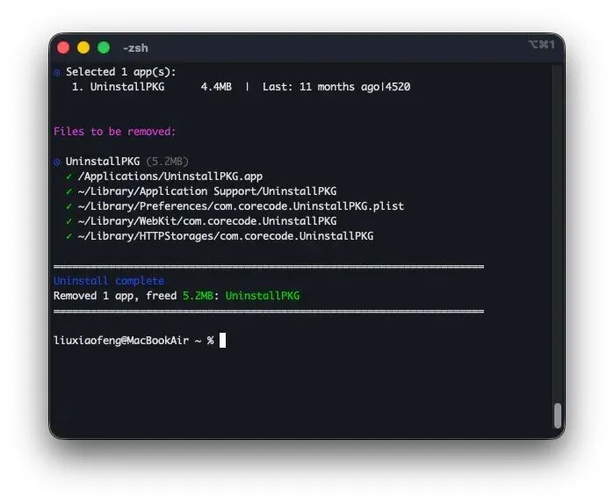Click the green UninstallPKG name in summary

click(263, 296)
